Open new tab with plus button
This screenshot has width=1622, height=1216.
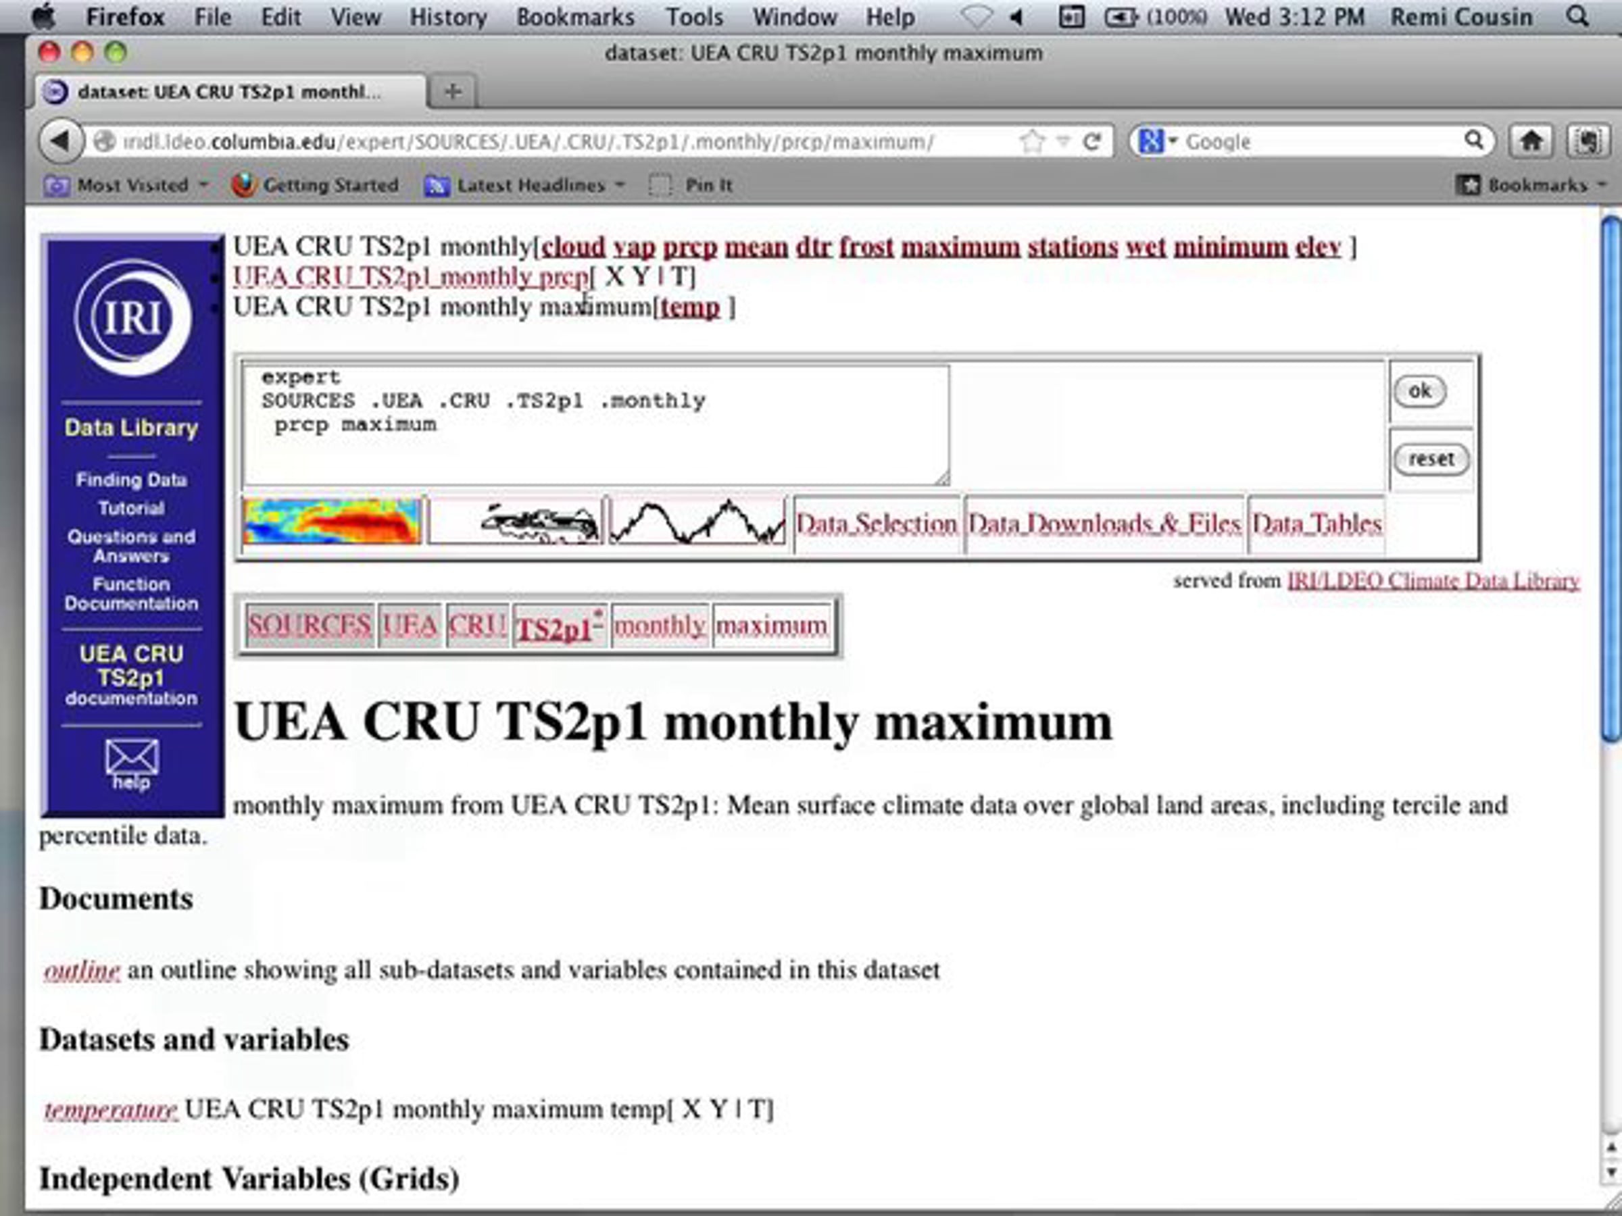click(452, 92)
